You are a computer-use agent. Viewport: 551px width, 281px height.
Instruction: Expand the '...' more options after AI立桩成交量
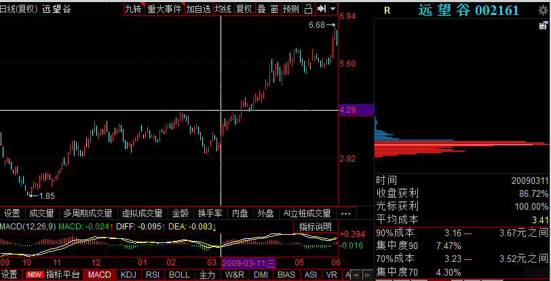point(345,213)
